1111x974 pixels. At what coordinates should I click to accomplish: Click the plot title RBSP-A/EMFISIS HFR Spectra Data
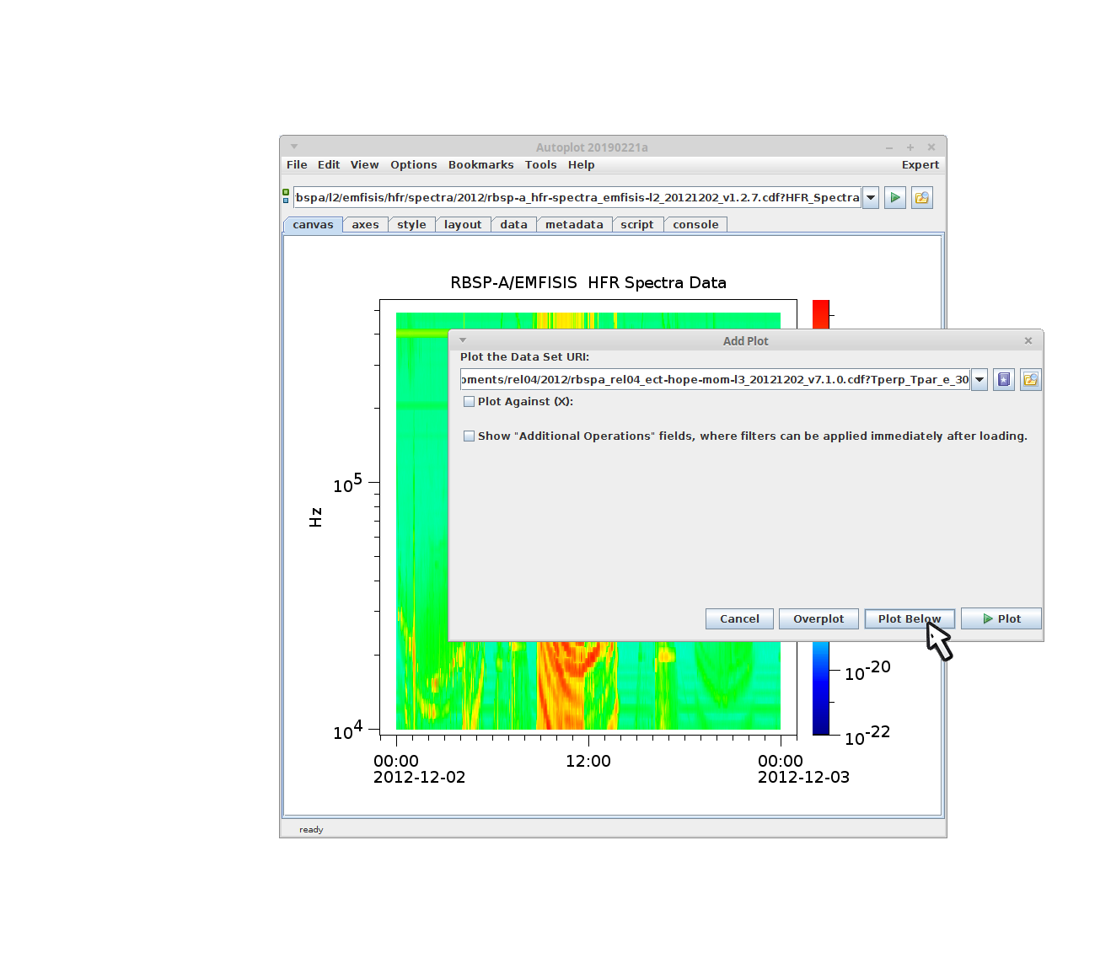click(x=588, y=283)
